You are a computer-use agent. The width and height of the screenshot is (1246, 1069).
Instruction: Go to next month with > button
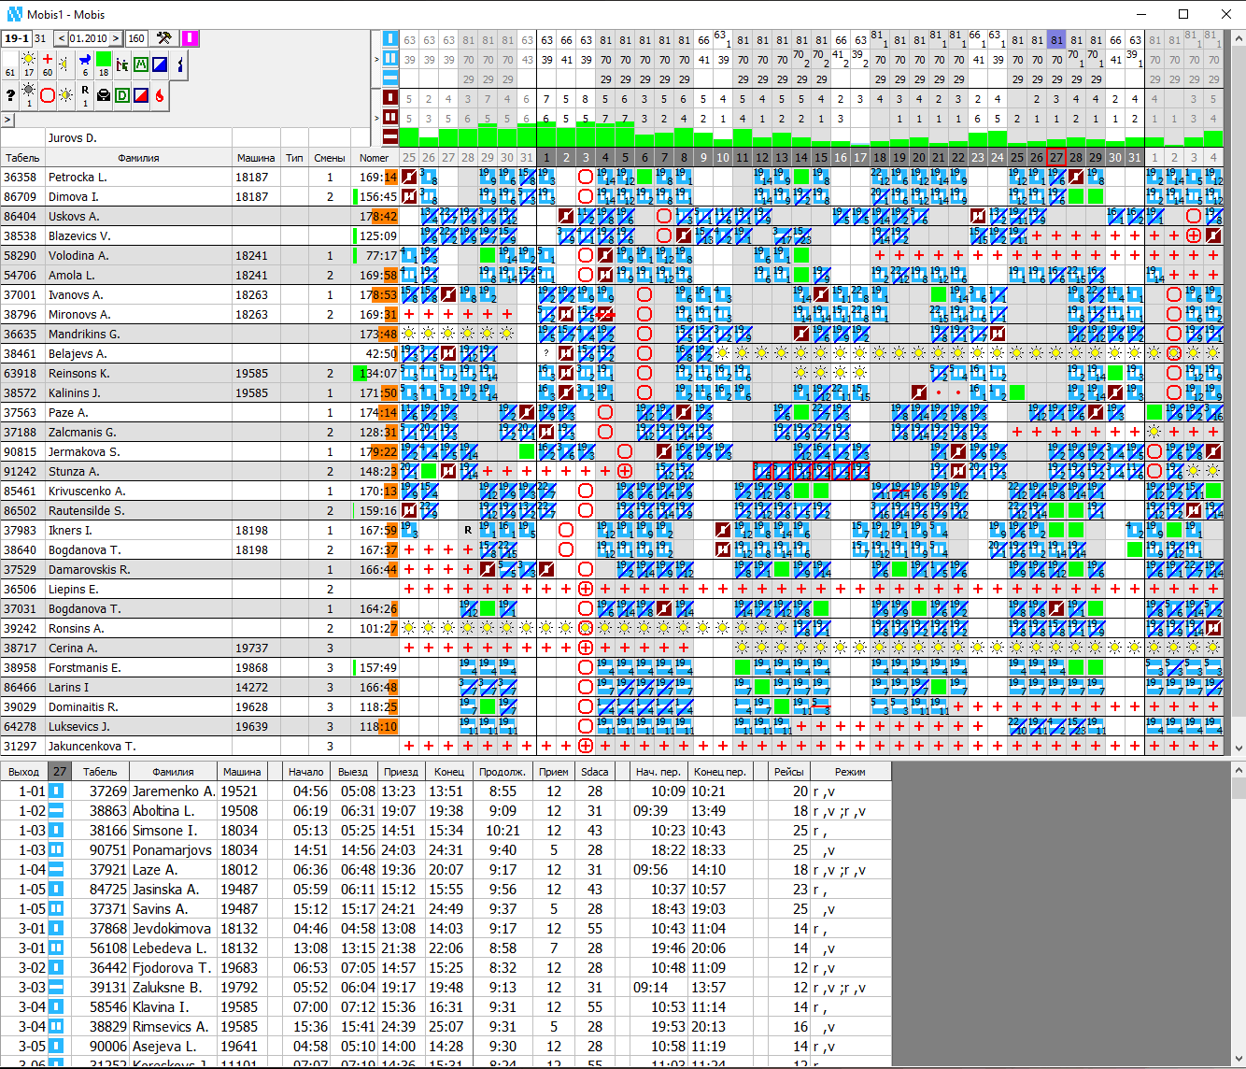tap(116, 38)
